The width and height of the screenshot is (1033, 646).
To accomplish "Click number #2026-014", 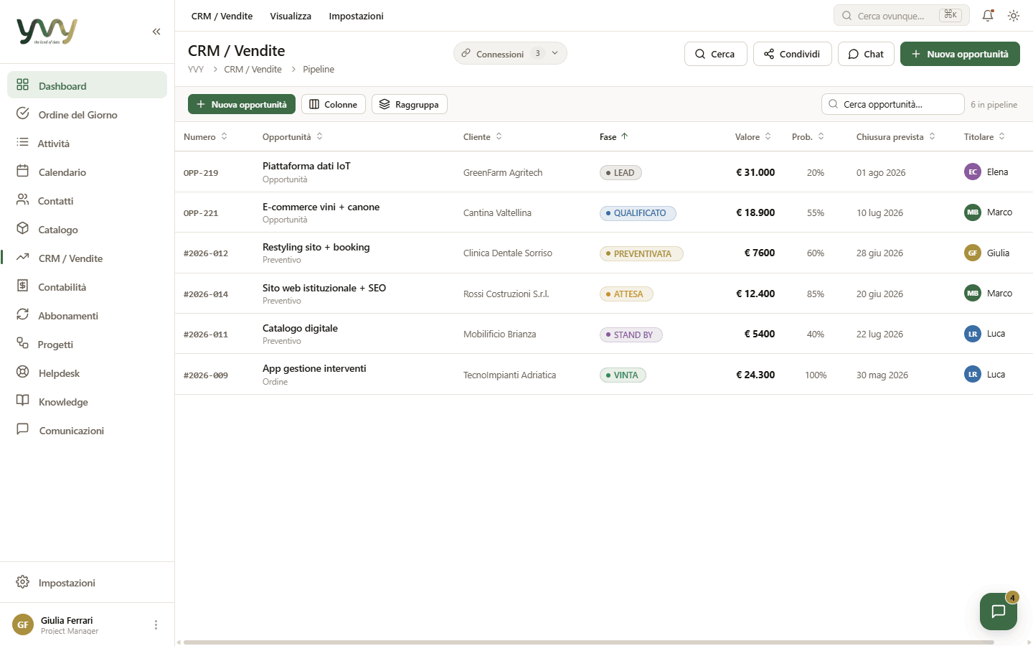I will pyautogui.click(x=206, y=294).
